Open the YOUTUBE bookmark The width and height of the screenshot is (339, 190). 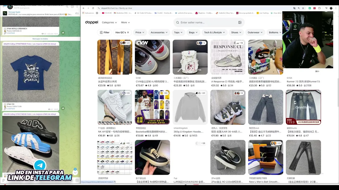[x=107, y=13]
